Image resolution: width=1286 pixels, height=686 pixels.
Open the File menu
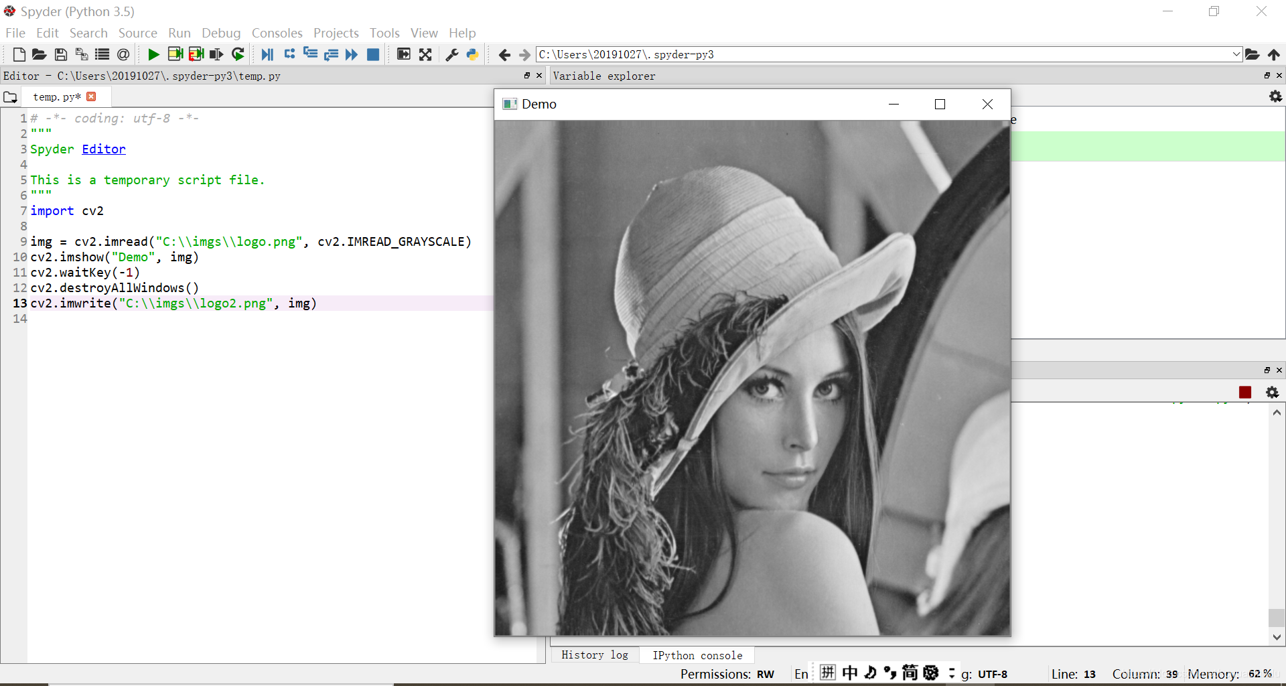15,33
